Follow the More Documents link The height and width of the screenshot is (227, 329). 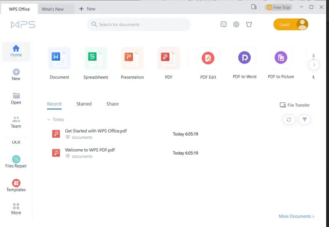coord(296,216)
